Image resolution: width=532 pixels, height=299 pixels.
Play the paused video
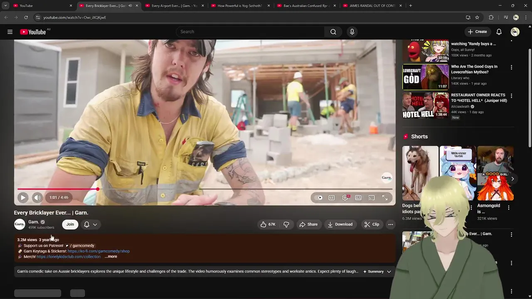23,198
